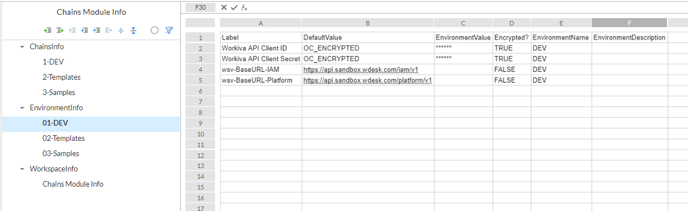Screen dimensions: 688x211
Task: Click the wsv-BaseURL-IAM cell
Action: 261,70
